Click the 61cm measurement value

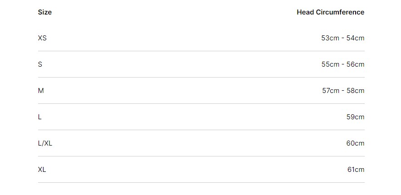pyautogui.click(x=356, y=170)
